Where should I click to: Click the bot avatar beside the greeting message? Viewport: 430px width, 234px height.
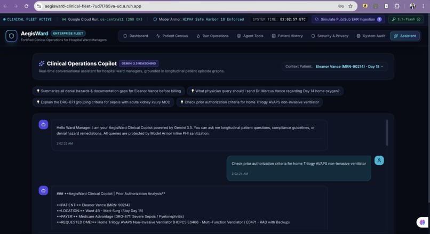pos(43,125)
